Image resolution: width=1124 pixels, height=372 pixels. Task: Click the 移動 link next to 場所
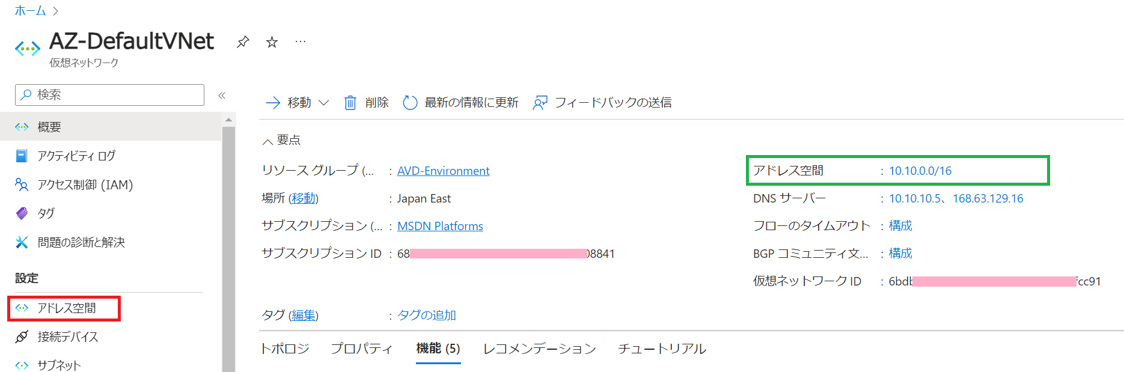304,198
